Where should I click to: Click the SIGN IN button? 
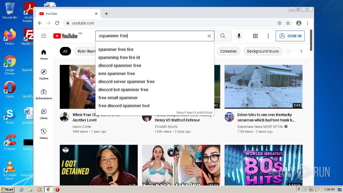(x=290, y=36)
